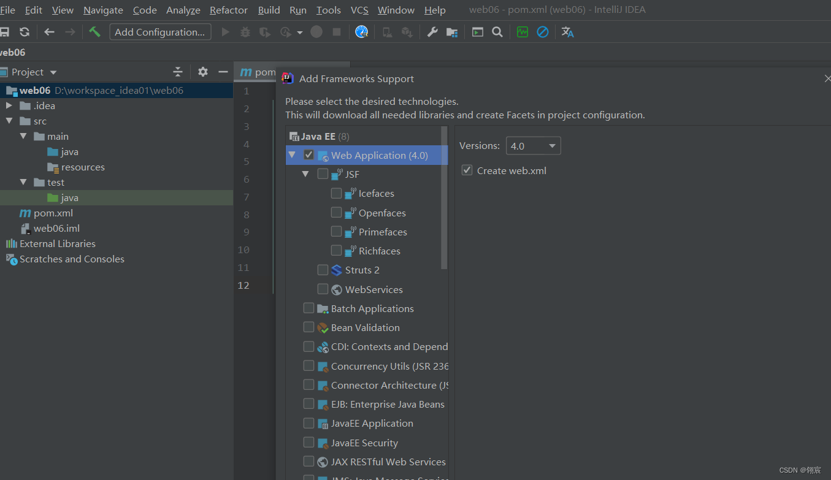Check the Richfaces checkbox

click(x=336, y=250)
